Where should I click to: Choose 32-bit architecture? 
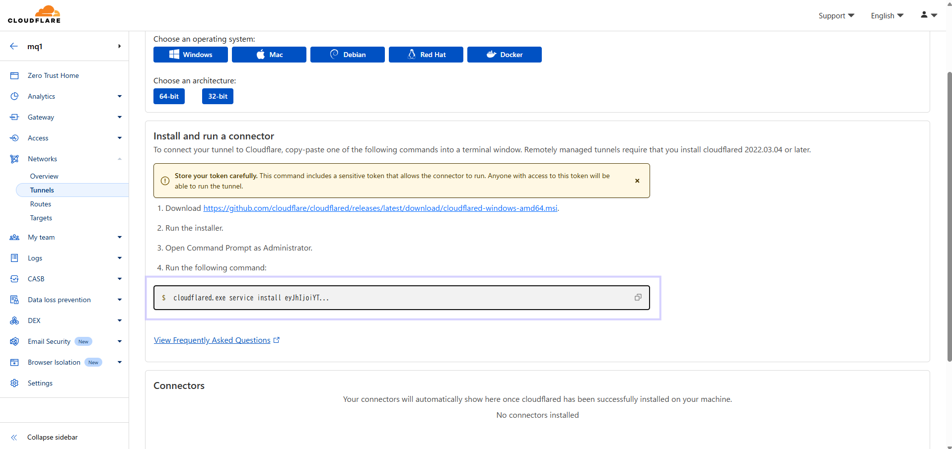tap(218, 96)
